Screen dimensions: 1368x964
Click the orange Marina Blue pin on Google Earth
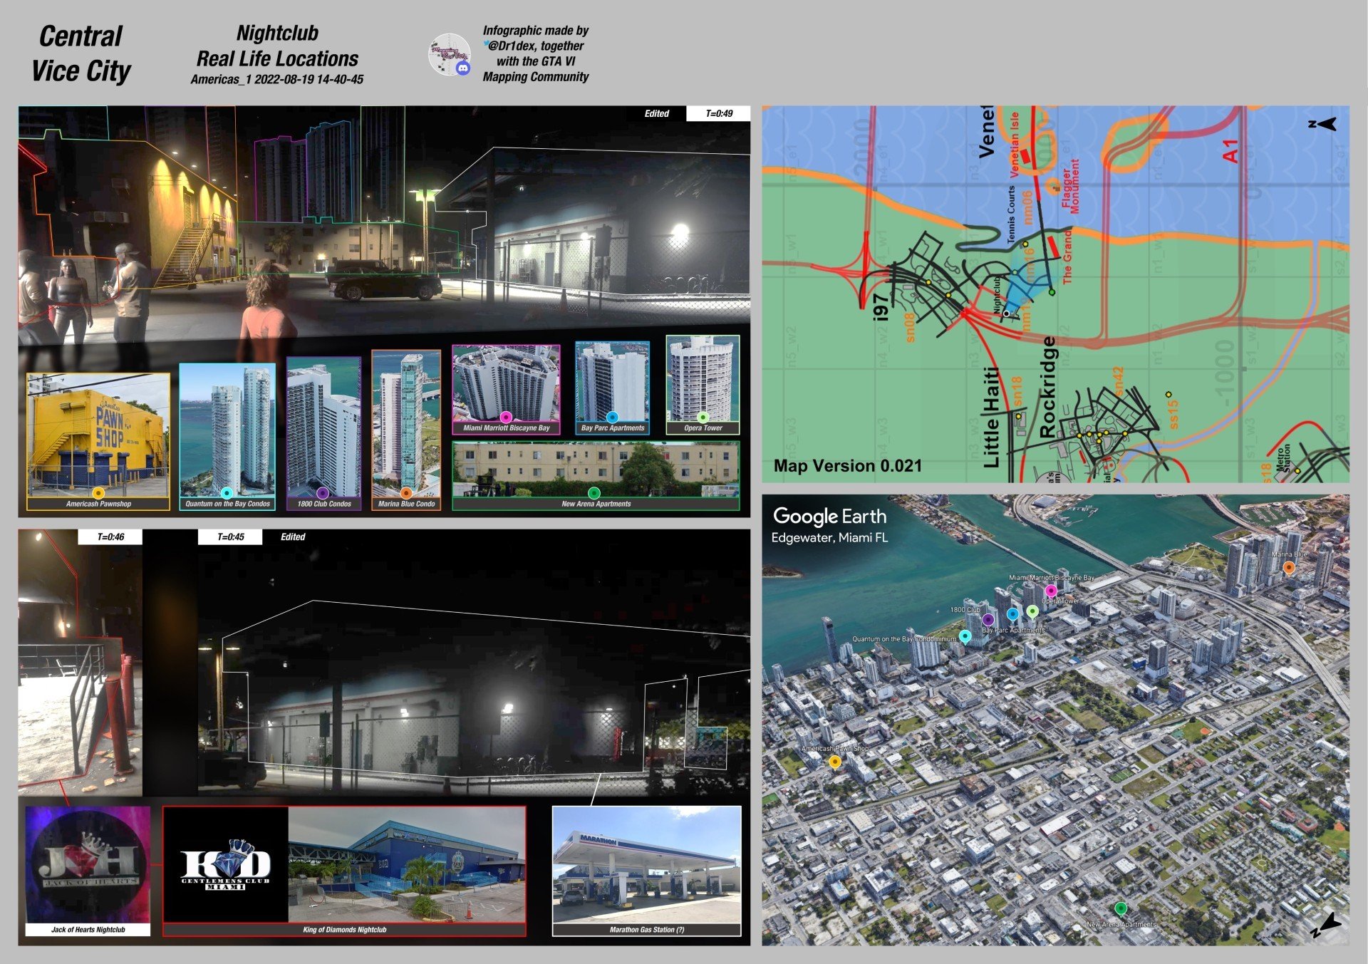point(1288,567)
